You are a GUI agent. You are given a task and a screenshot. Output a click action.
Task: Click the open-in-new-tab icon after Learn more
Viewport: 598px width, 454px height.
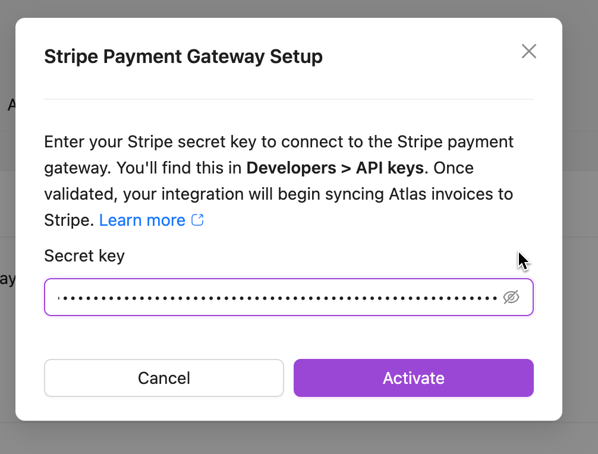pyautogui.click(x=197, y=220)
